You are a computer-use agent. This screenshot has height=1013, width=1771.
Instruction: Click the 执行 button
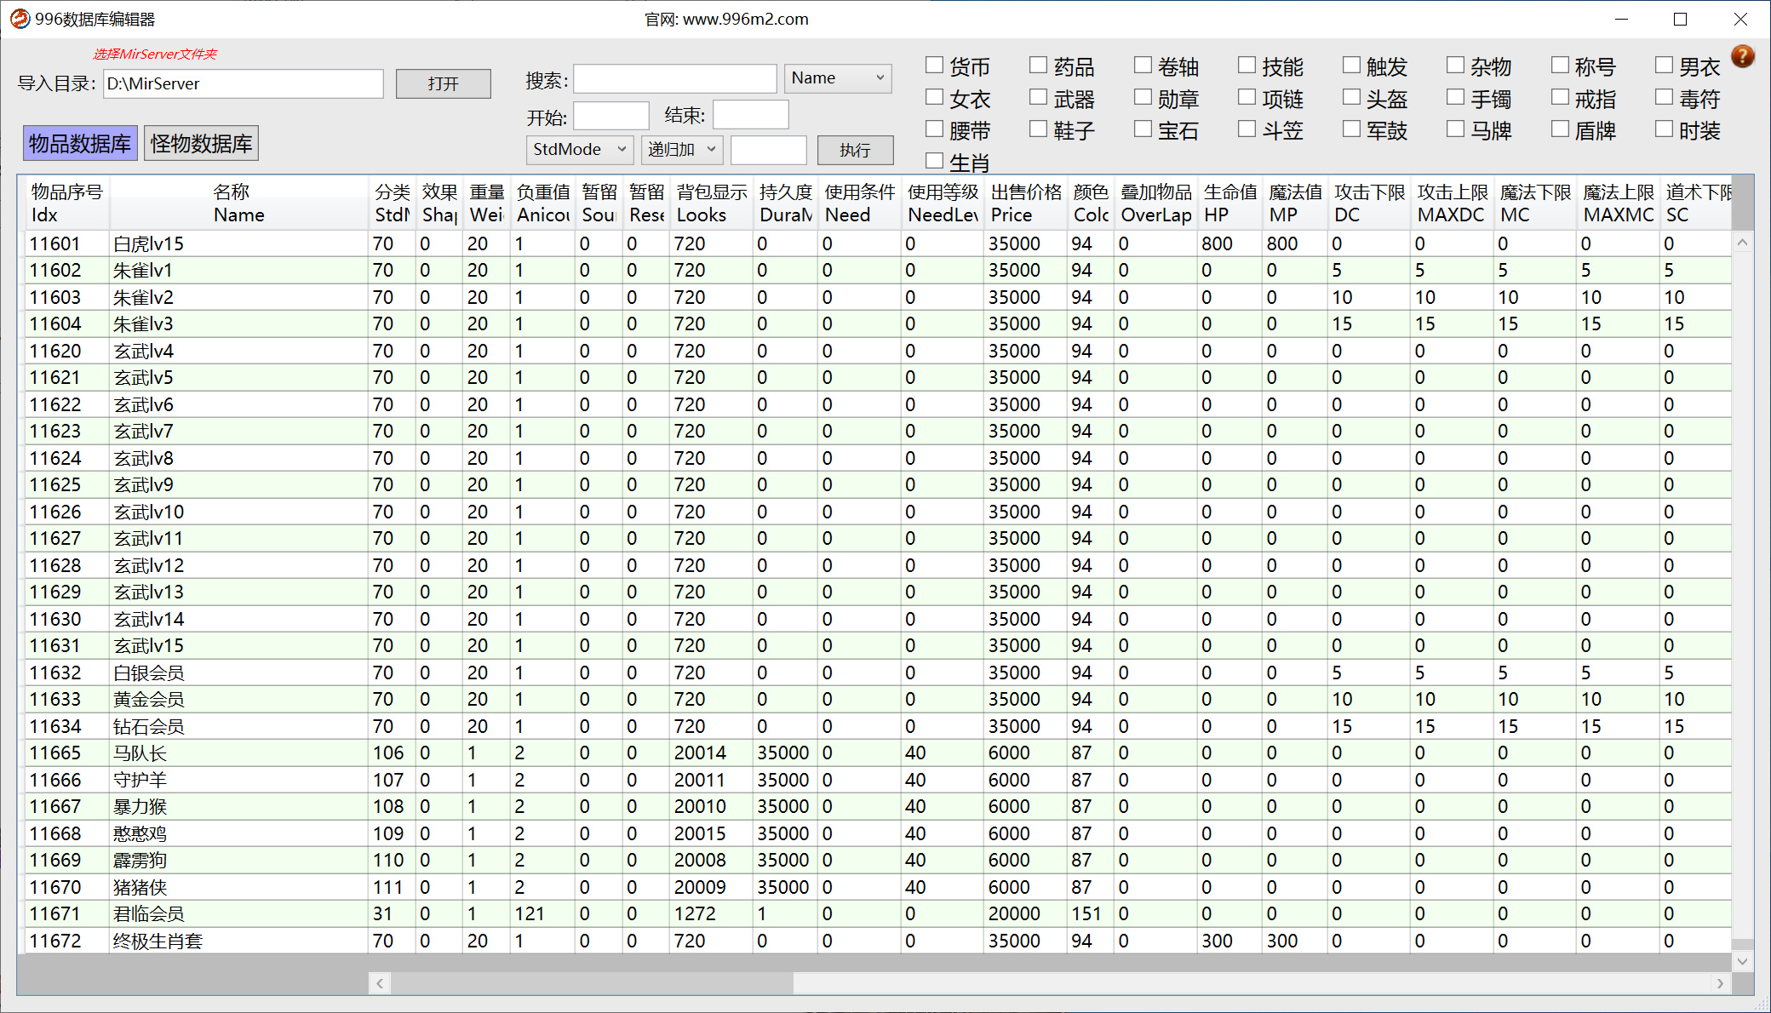pos(855,150)
